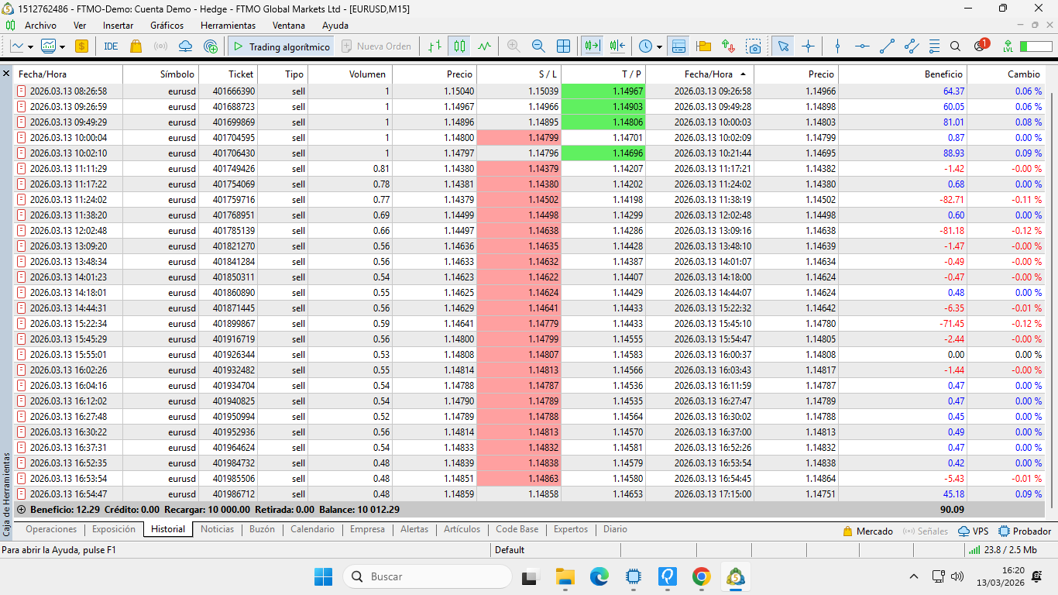1058x595 pixels.
Task: Open the MetaEditor IDE
Action: pyautogui.click(x=111, y=46)
